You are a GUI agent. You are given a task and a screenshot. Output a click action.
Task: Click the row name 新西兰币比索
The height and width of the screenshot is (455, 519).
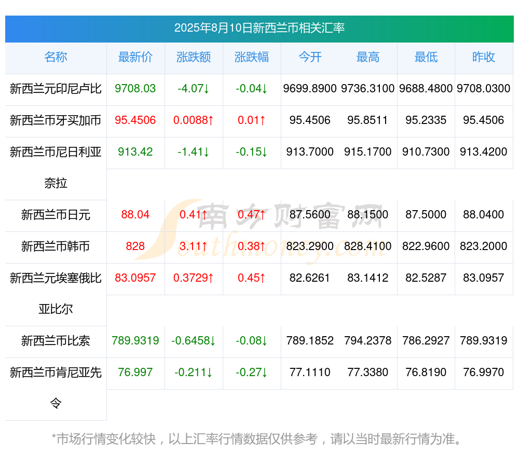click(x=56, y=341)
